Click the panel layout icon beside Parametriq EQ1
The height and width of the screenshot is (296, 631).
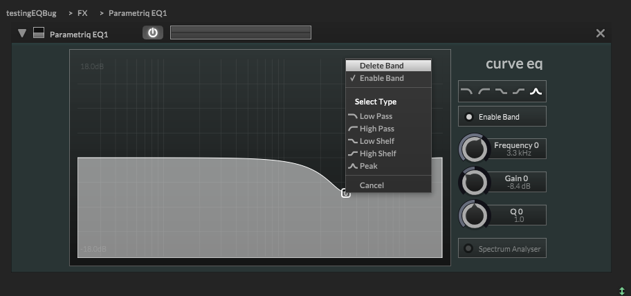click(x=39, y=33)
